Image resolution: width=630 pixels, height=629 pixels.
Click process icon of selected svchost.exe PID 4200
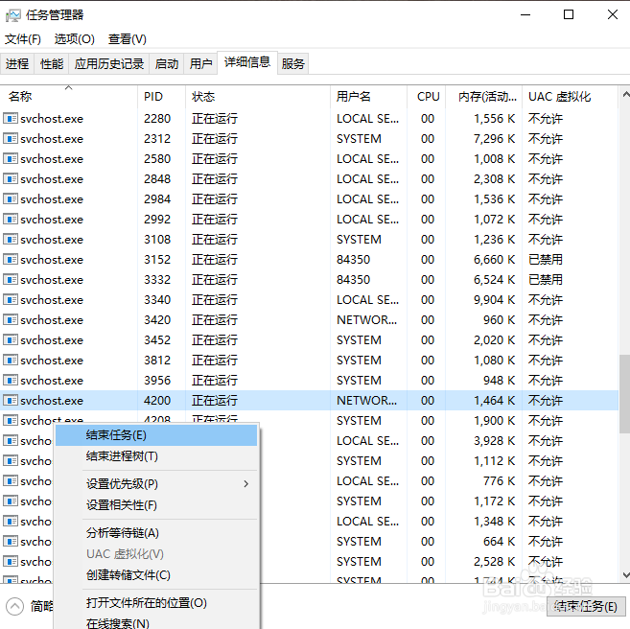[11, 400]
